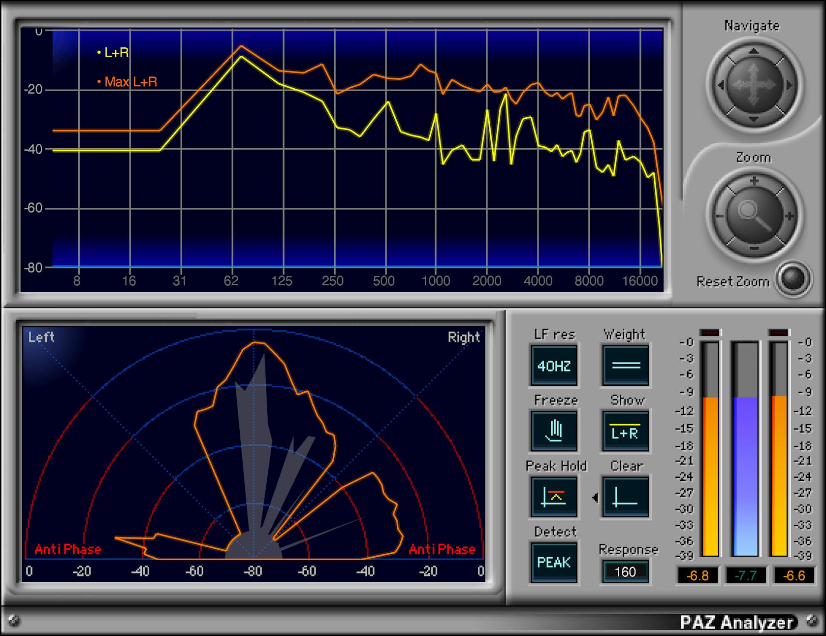Toggle the Detect mode from PEAK

553,561
